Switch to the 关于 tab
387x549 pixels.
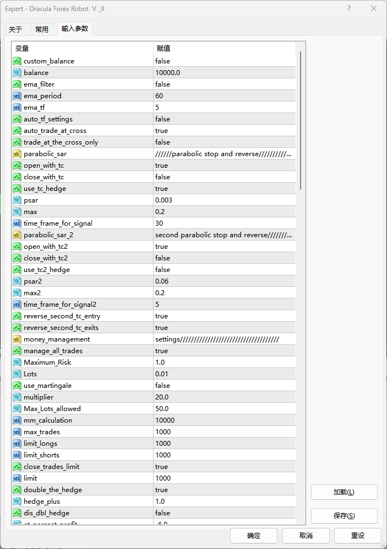click(15, 30)
